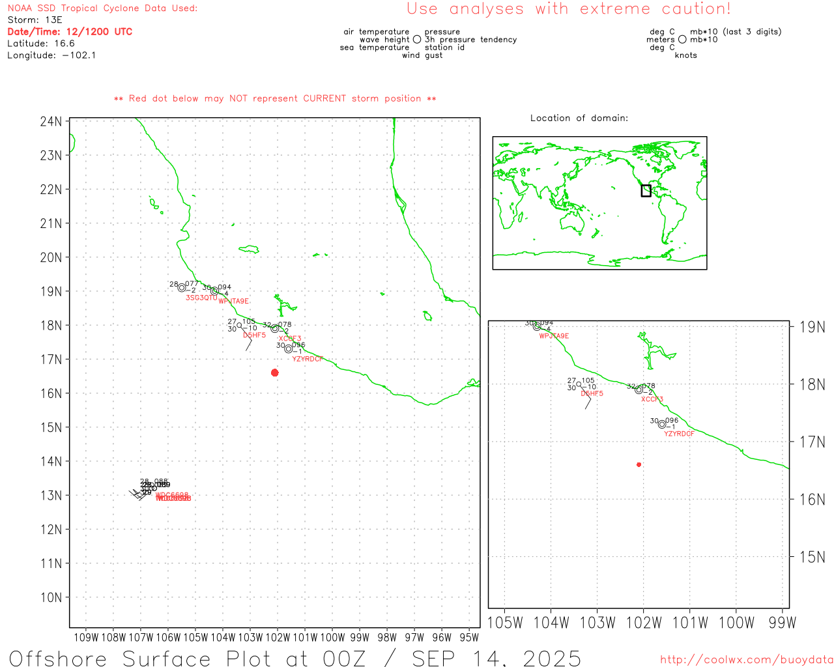Click the red D5HF5 label on main map

254,335
